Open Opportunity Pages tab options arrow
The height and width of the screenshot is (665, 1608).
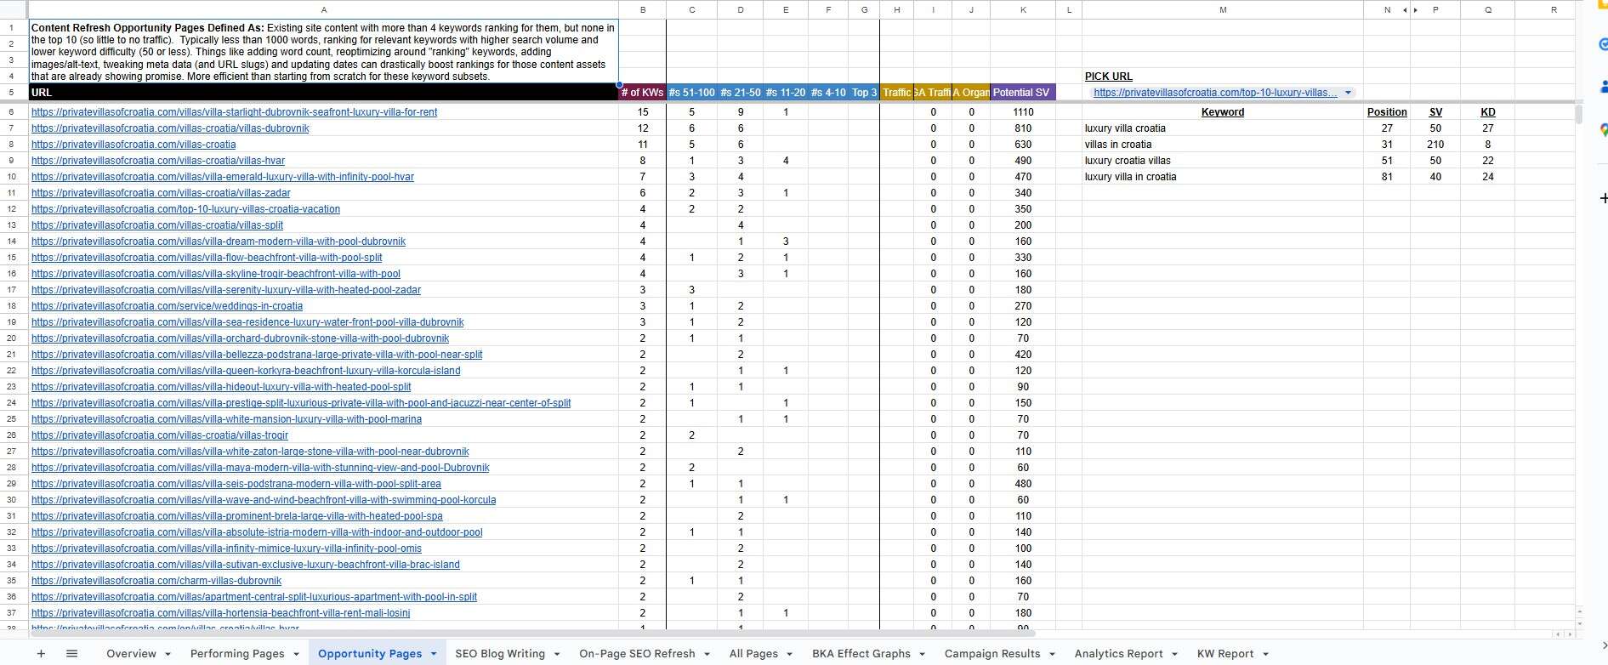(433, 654)
